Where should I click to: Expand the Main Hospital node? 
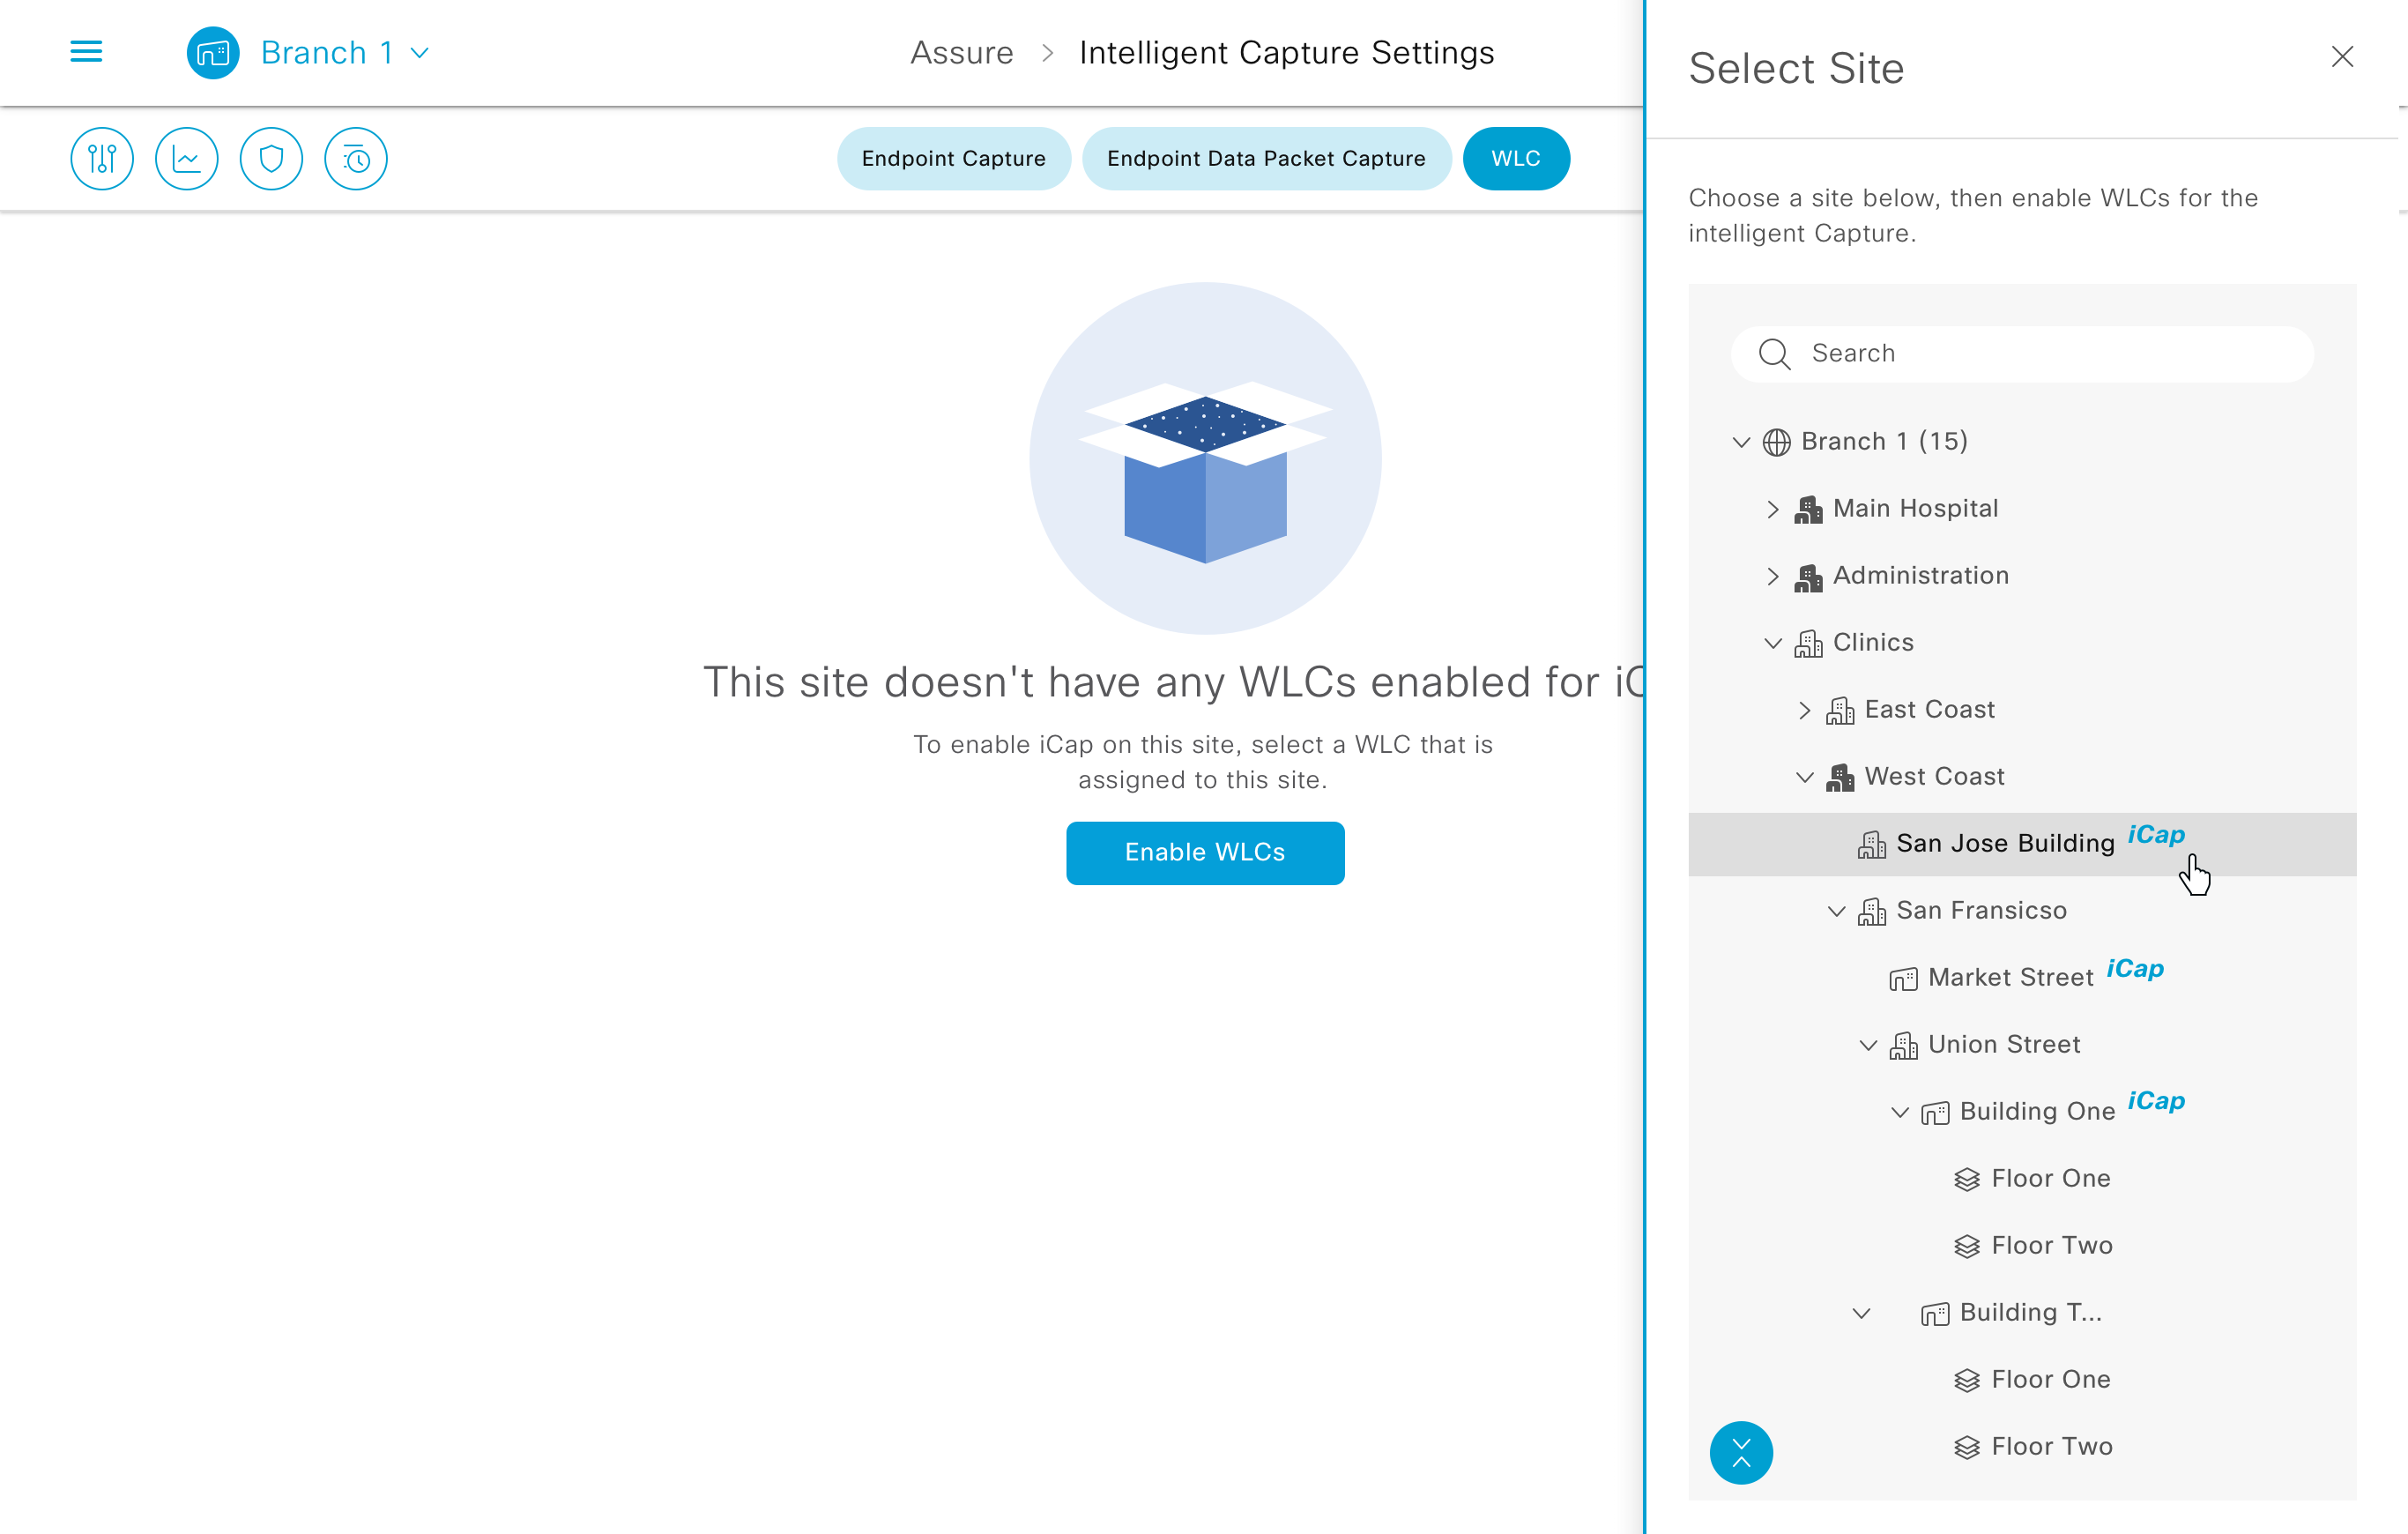1773,509
